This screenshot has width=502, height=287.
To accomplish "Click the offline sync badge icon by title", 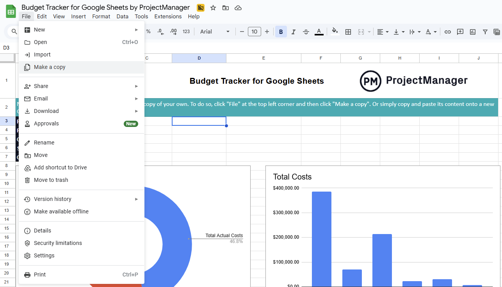I will (x=201, y=8).
